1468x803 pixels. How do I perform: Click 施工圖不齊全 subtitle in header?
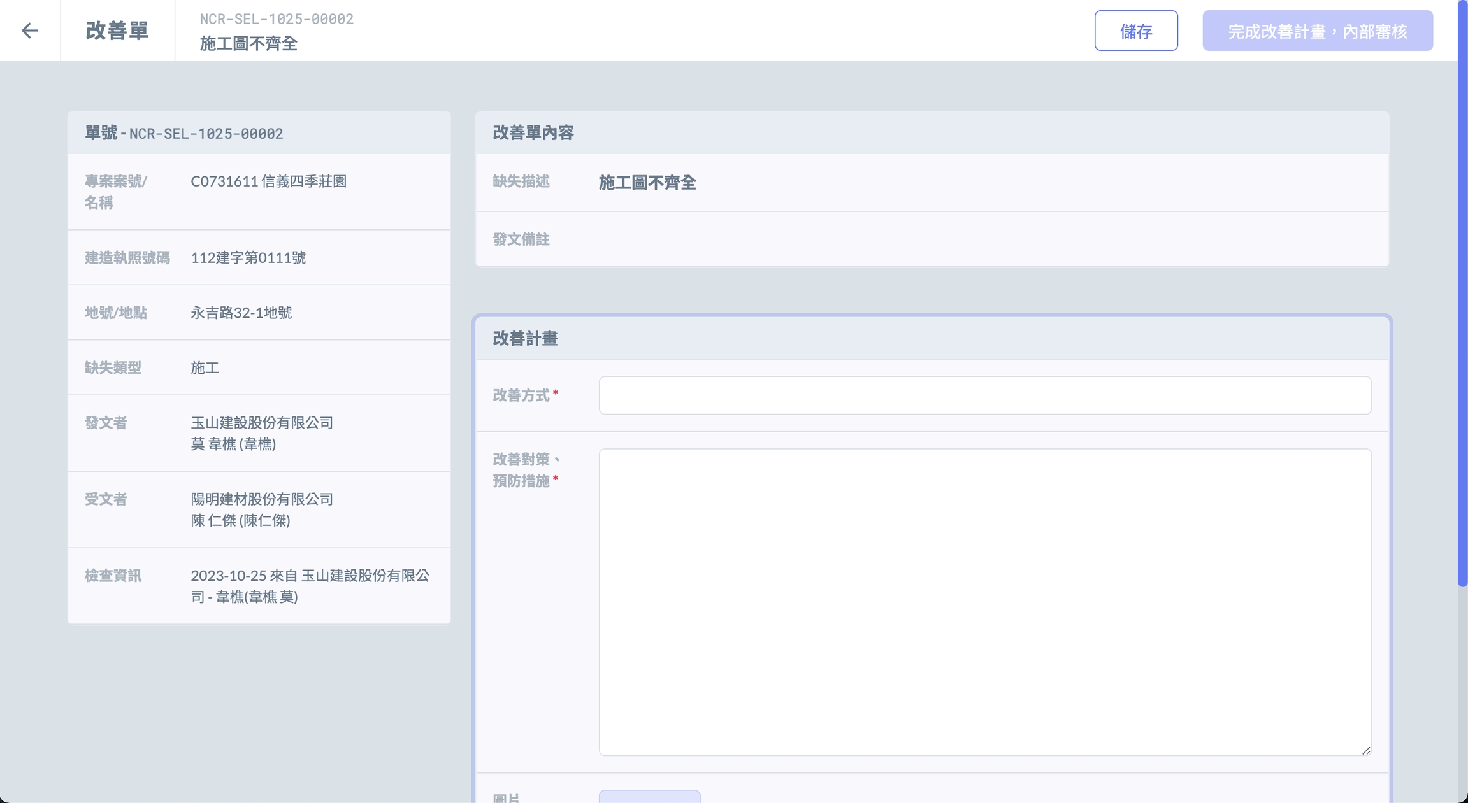click(x=248, y=43)
